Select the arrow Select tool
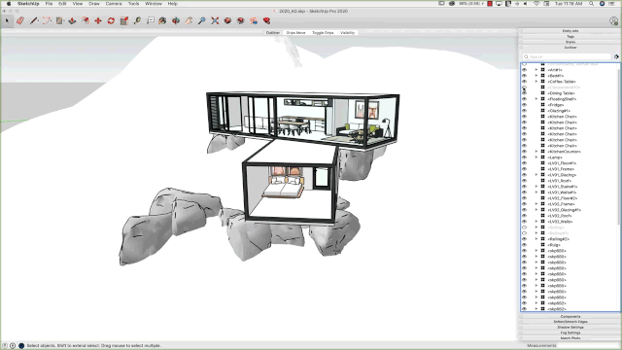The width and height of the screenshot is (622, 350). (7, 20)
